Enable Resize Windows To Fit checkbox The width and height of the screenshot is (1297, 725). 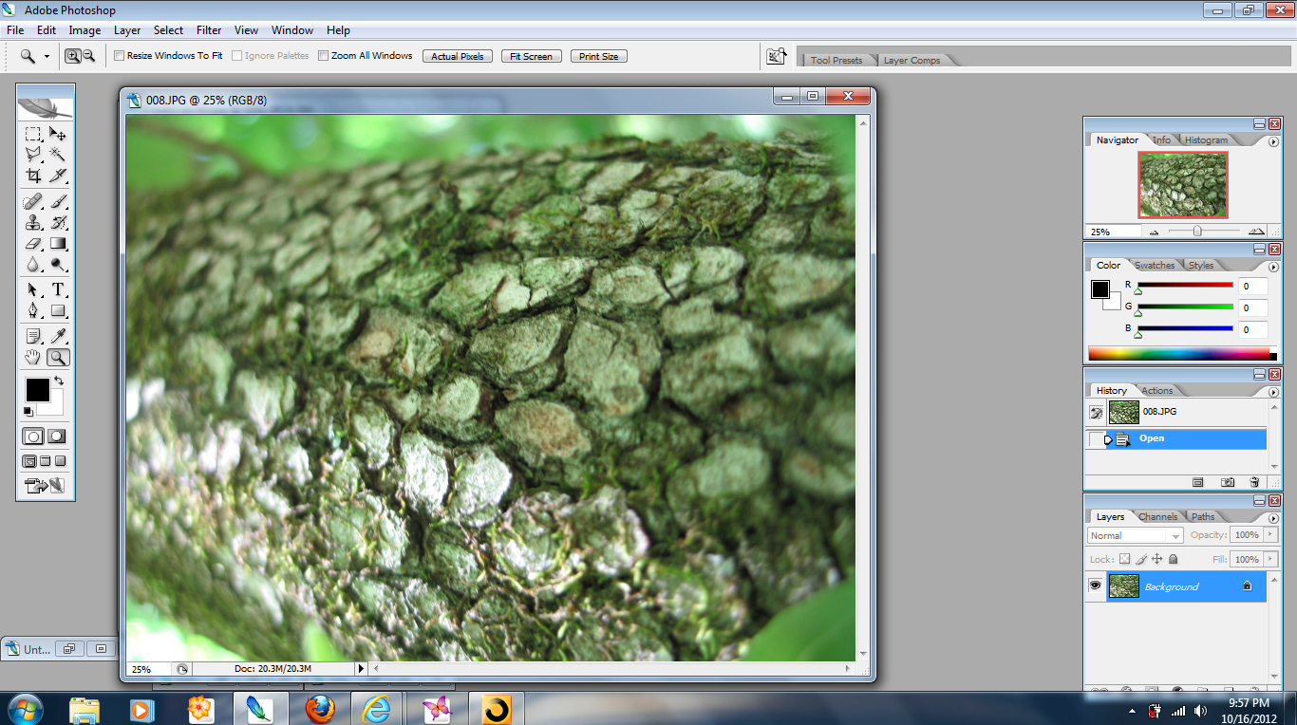point(120,56)
